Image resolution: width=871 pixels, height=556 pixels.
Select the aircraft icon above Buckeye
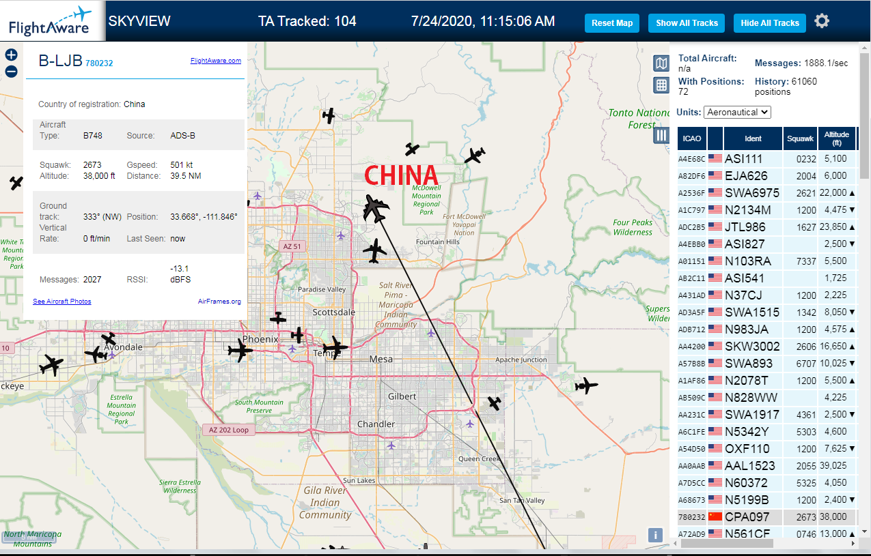pos(51,366)
